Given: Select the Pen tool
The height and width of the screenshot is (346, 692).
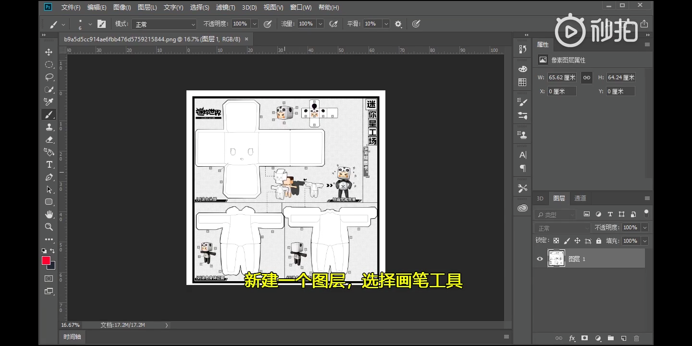Looking at the screenshot, I should click(x=49, y=177).
